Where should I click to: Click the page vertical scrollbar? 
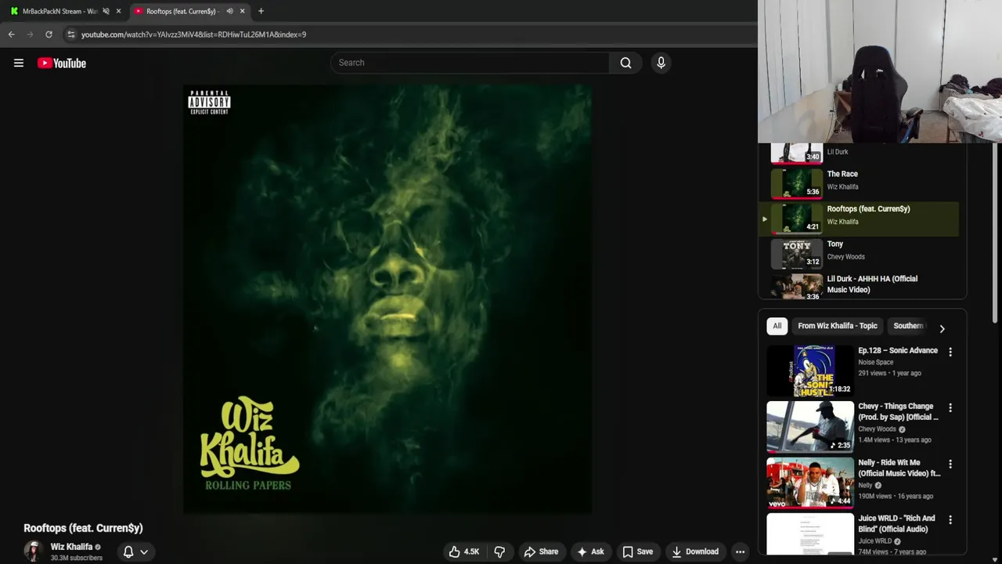(x=996, y=233)
